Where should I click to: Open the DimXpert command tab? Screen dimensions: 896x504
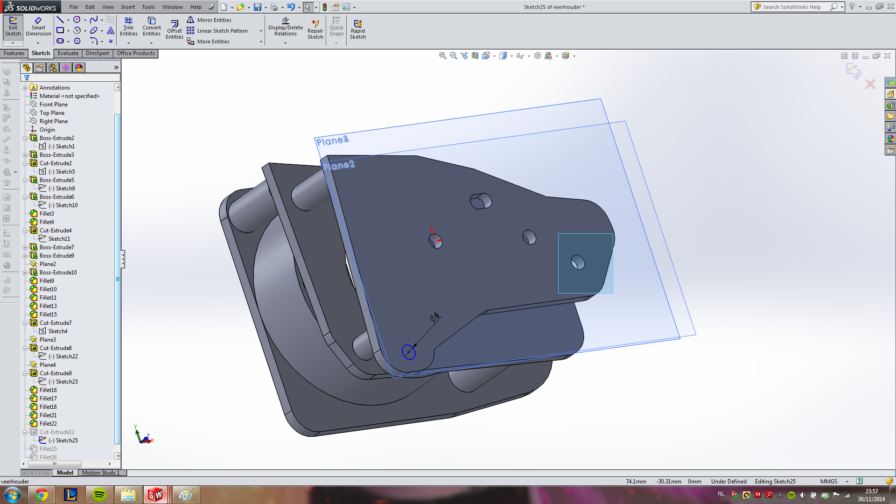click(x=98, y=53)
